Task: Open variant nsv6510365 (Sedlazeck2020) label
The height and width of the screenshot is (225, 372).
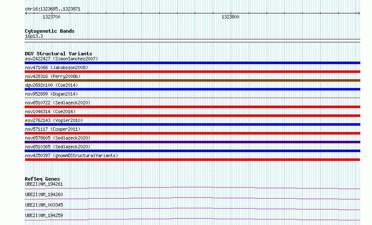Action: (x=58, y=147)
